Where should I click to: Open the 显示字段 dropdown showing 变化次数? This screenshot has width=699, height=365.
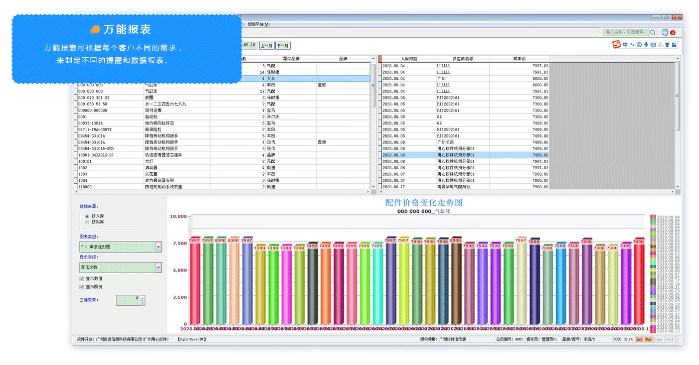click(x=158, y=268)
